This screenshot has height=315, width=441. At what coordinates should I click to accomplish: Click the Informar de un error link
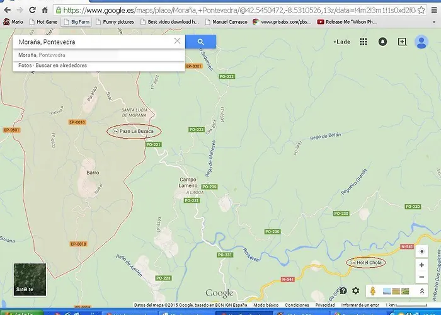358,305
